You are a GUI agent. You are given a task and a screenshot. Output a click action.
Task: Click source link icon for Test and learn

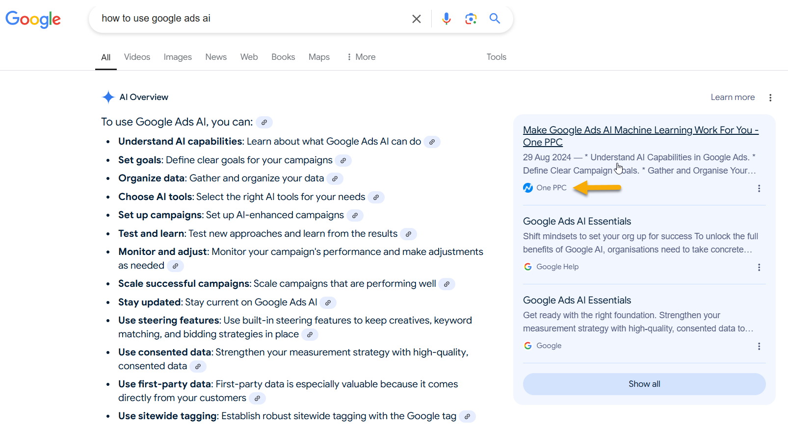(x=408, y=234)
